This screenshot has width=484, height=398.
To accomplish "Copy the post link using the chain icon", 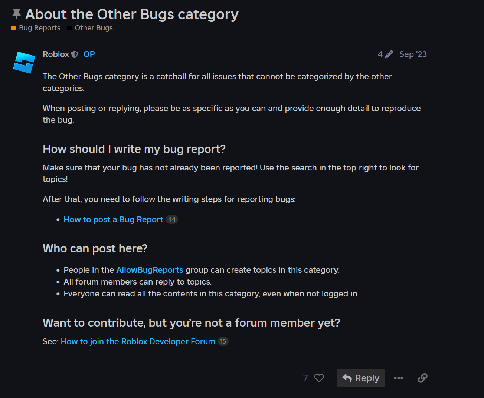I will click(x=422, y=378).
